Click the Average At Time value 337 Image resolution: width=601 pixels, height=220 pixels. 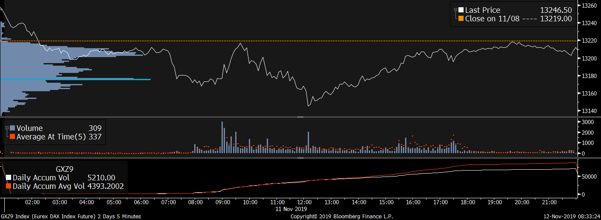(95, 137)
